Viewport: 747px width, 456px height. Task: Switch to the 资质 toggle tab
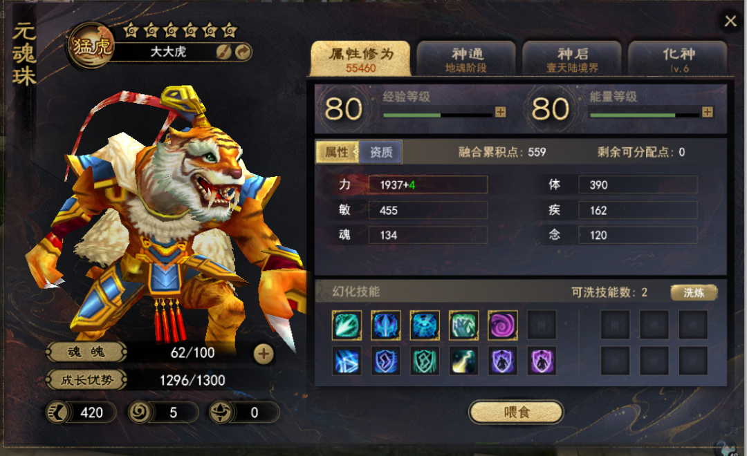pos(380,152)
